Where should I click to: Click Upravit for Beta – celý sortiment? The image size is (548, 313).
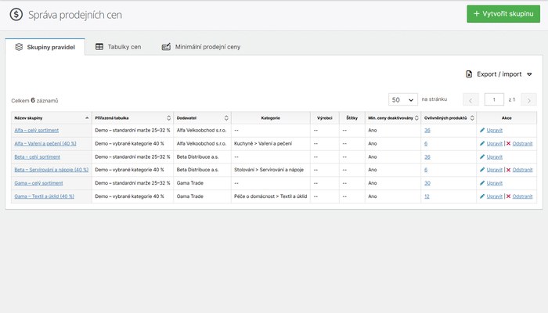pos(495,156)
